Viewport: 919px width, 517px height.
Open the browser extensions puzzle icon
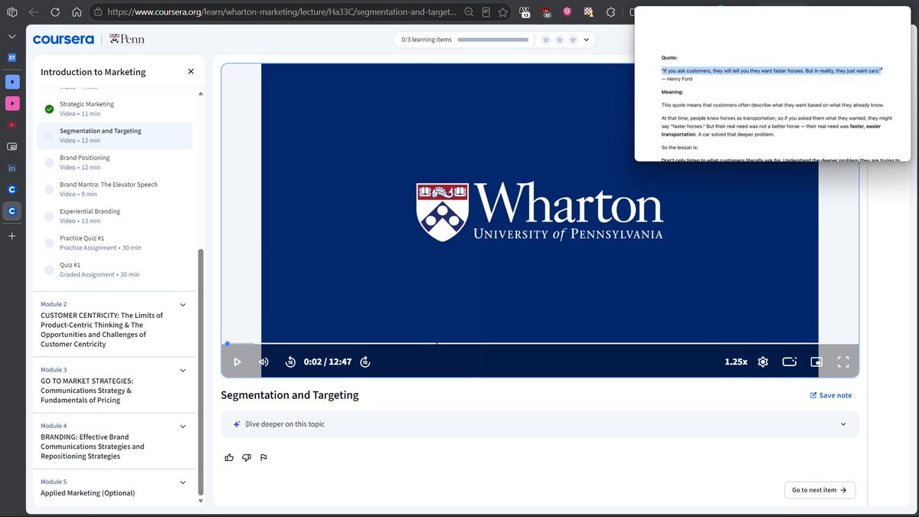(x=610, y=12)
